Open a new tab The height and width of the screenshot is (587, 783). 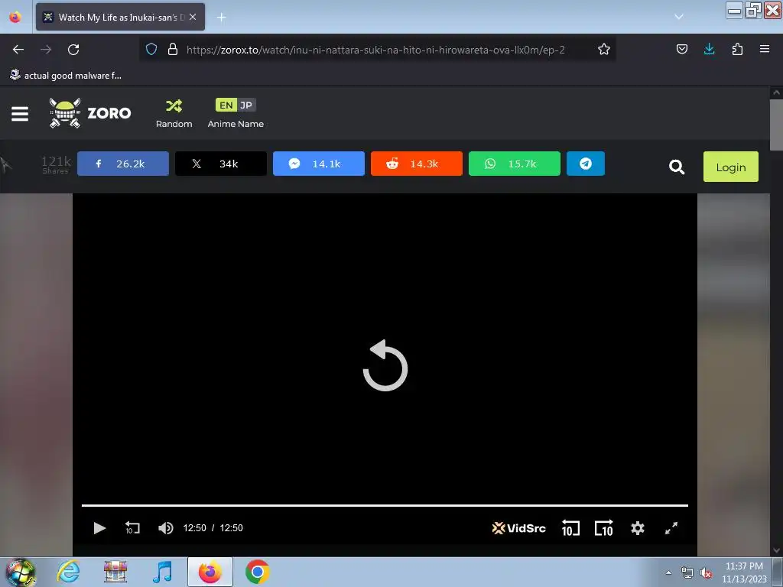(221, 18)
